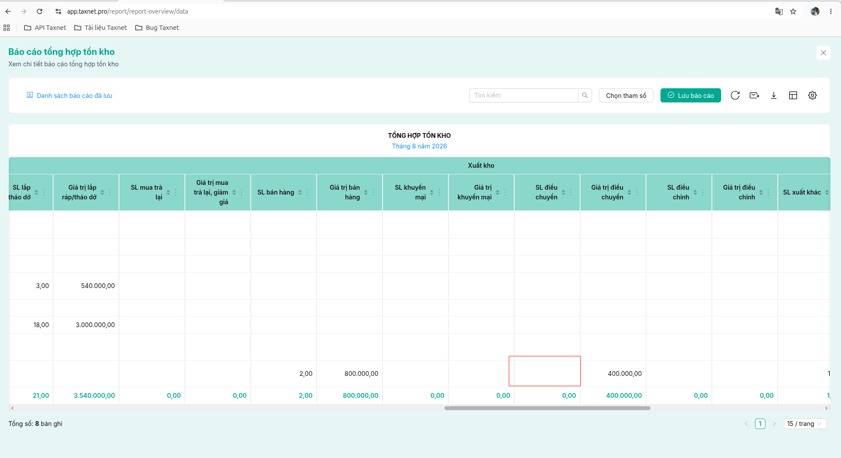Click the refresh report icon
This screenshot has height=458, width=841.
click(x=735, y=95)
